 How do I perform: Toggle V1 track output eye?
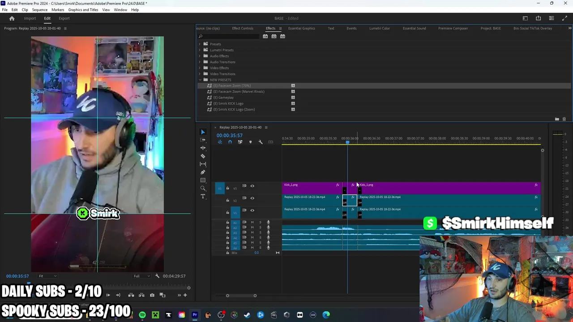252,210
